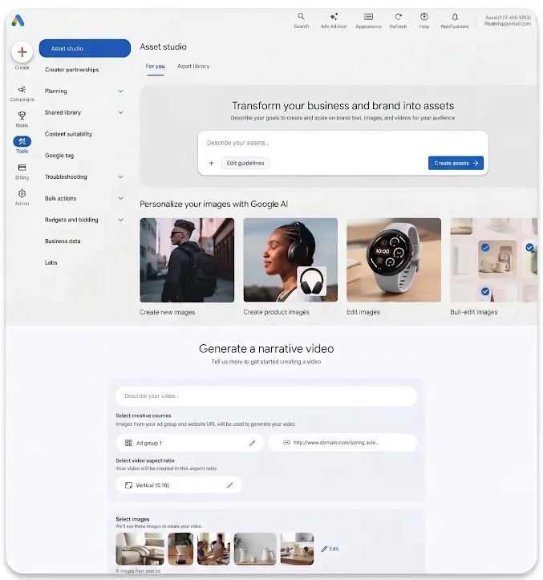
Task: Click the link icon beside the domain URL
Action: point(286,442)
